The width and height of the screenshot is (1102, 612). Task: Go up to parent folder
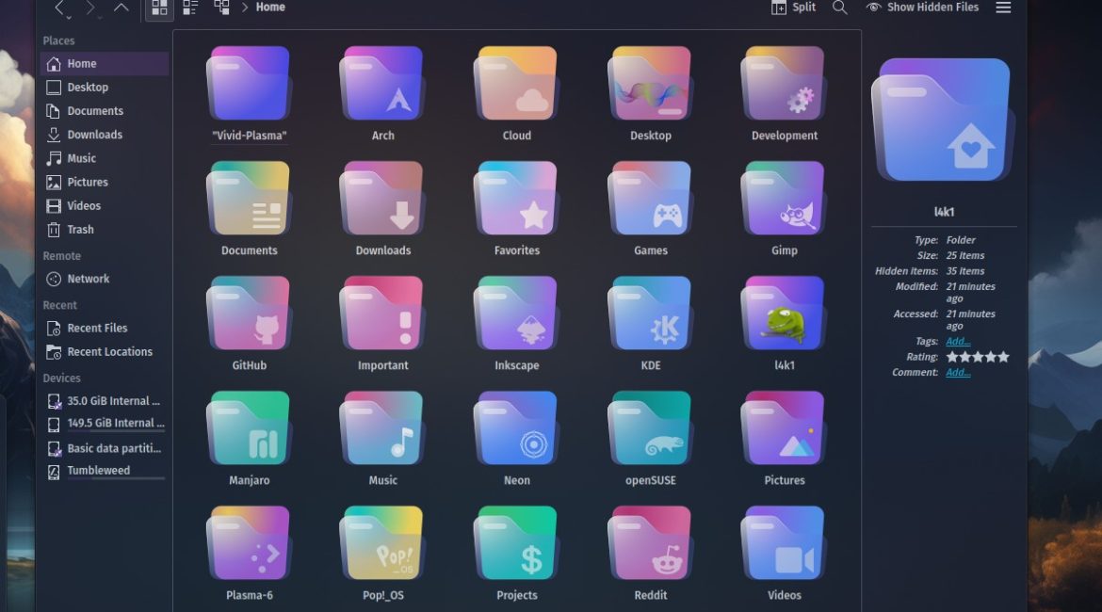(122, 8)
